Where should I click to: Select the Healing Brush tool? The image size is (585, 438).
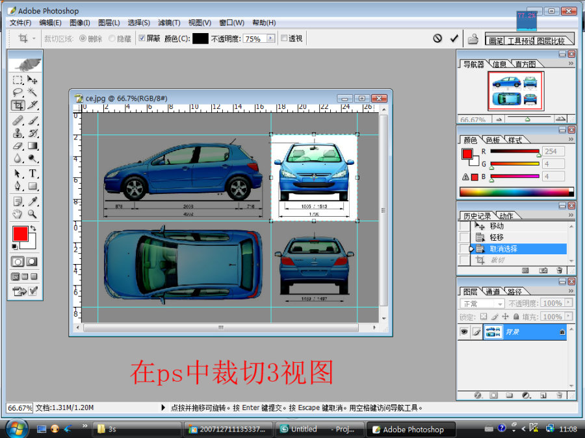point(17,120)
